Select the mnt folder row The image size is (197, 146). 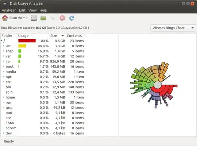pyautogui.click(x=59, y=113)
